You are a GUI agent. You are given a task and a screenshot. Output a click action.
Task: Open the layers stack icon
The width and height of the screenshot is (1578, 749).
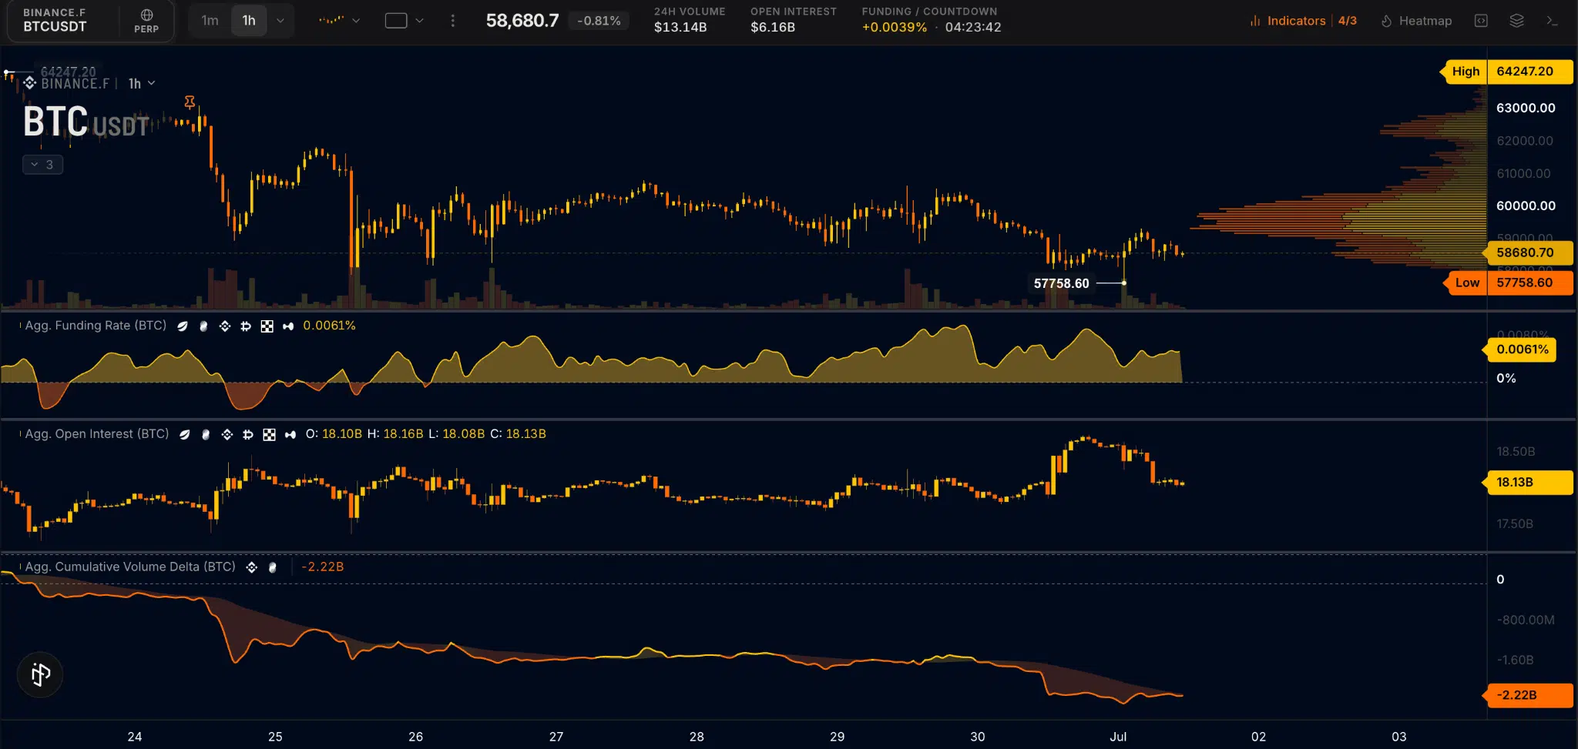(x=1516, y=21)
